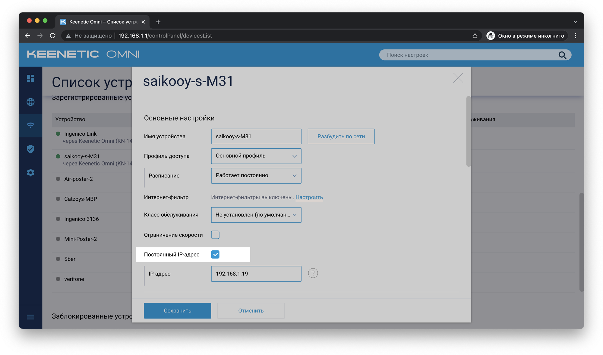Open the Chrome three-dot menu
603x355 pixels.
click(x=576, y=36)
